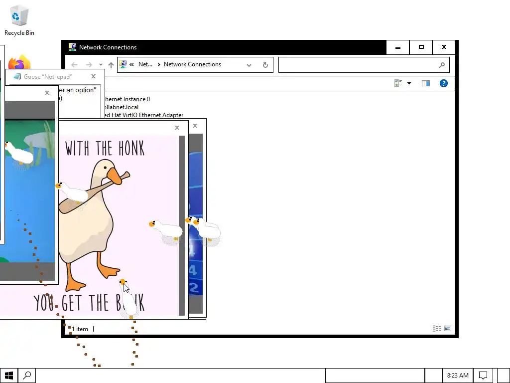This screenshot has width=510, height=383.
Task: Open the Recycle Bin desktop icon
Action: point(19,20)
